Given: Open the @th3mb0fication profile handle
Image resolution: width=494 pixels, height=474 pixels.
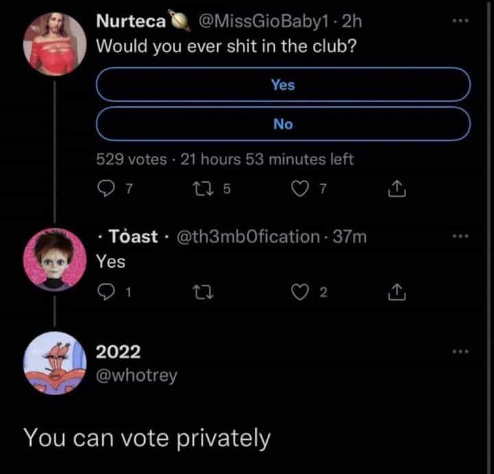Looking at the screenshot, I should 249,237.
